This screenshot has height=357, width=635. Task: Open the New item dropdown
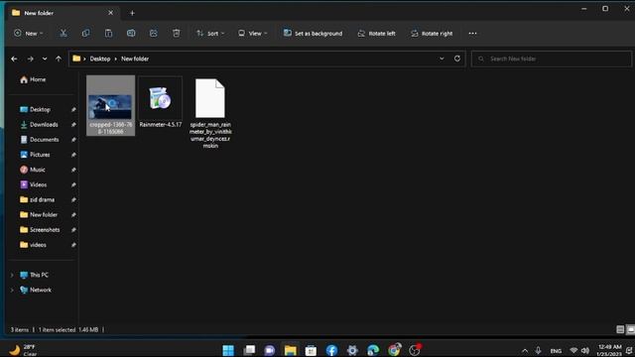pos(29,33)
